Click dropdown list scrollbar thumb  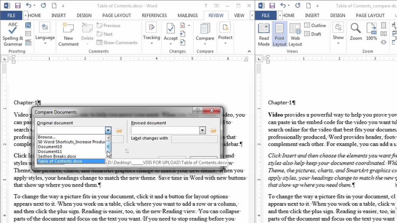click(108, 146)
